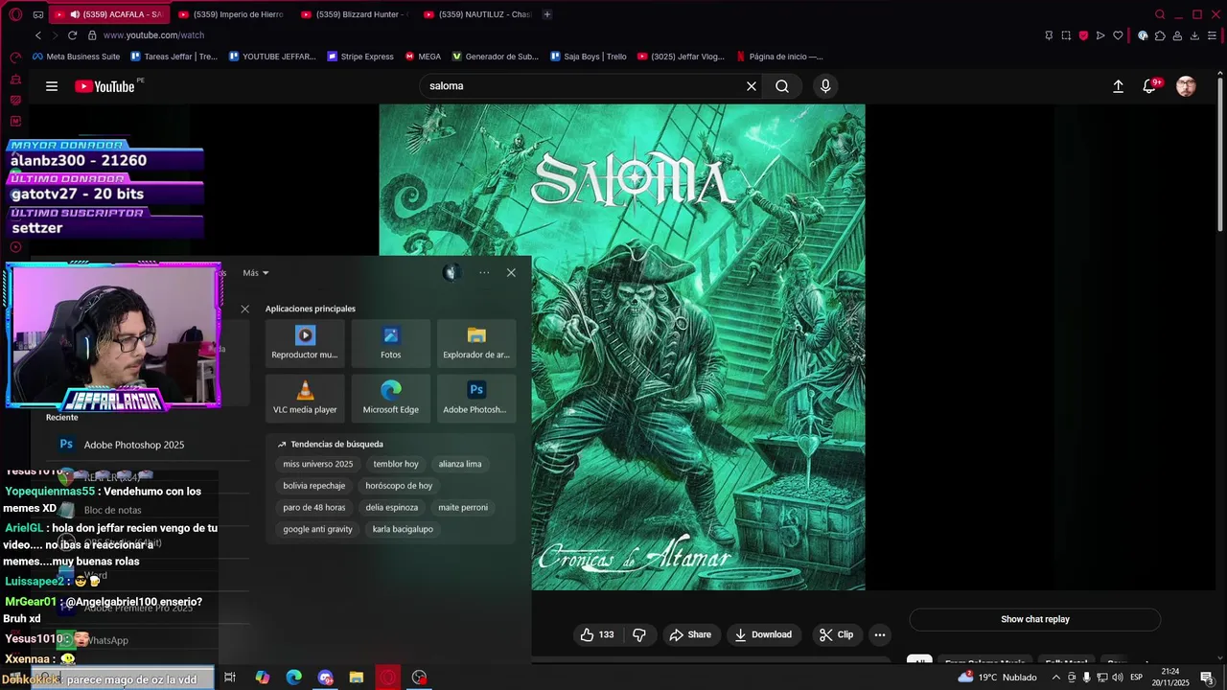This screenshot has height=690, width=1227.
Task: Switch to the Blizzard Hunter tab
Action: (x=354, y=14)
